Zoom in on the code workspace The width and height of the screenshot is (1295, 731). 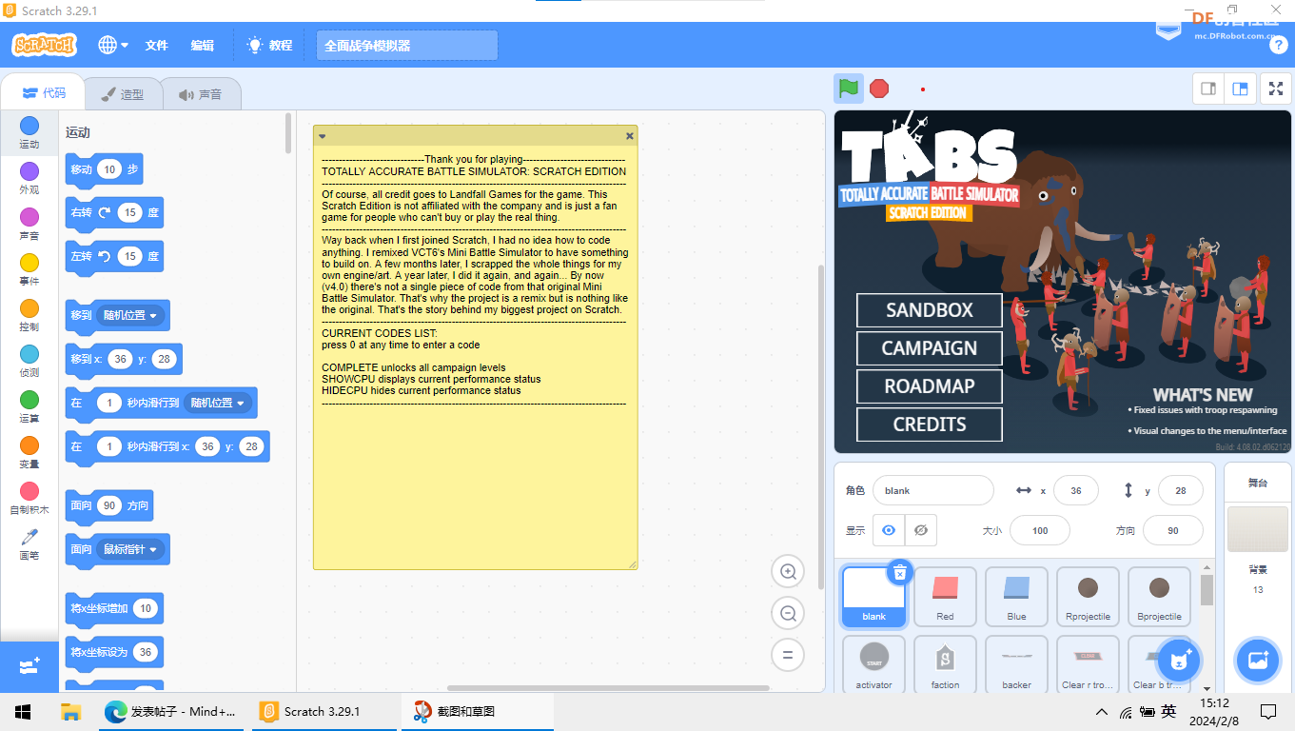click(x=788, y=572)
